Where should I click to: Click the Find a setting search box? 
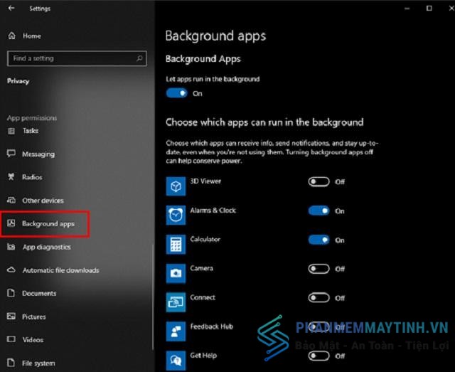tap(77, 58)
